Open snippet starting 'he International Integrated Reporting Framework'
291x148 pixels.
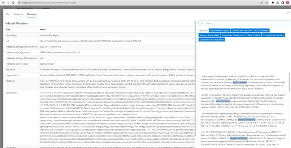click(243, 119)
